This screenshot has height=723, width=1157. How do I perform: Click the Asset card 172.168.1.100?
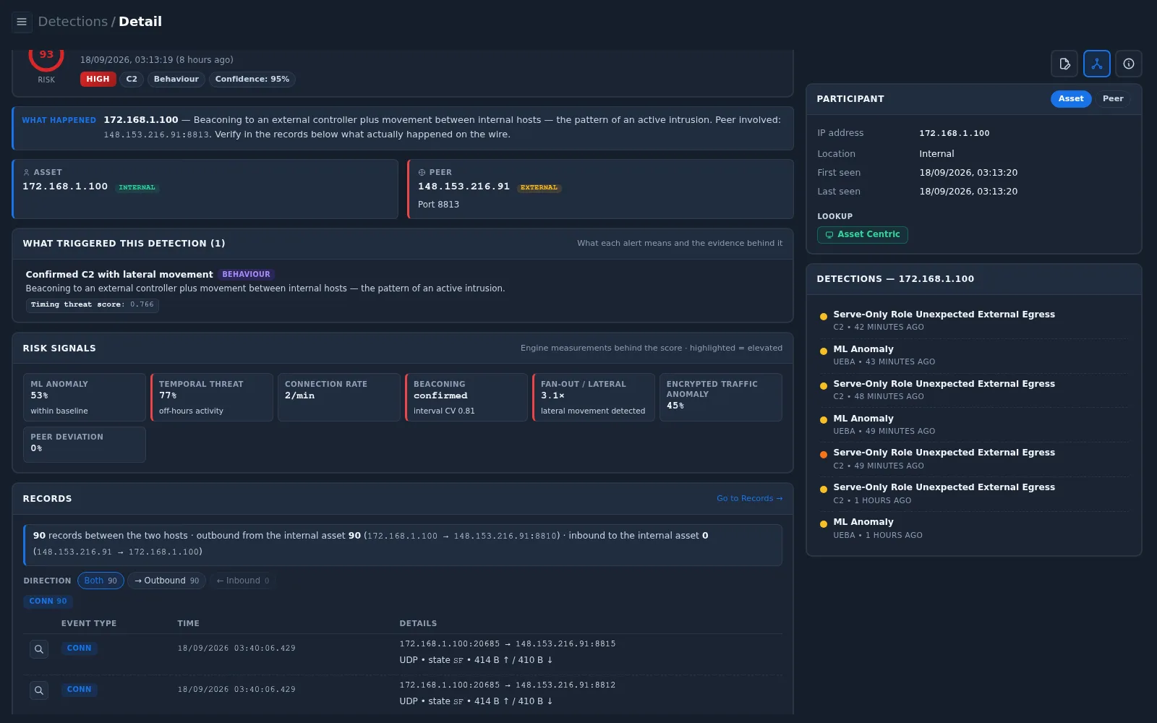(205, 189)
